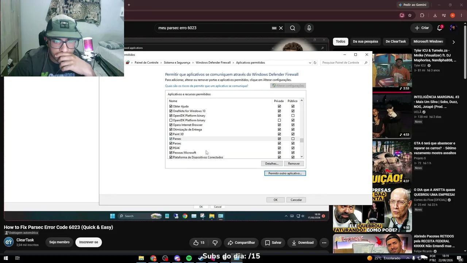
Task: Open Chrome profile N avatar
Action: [x=453, y=15]
